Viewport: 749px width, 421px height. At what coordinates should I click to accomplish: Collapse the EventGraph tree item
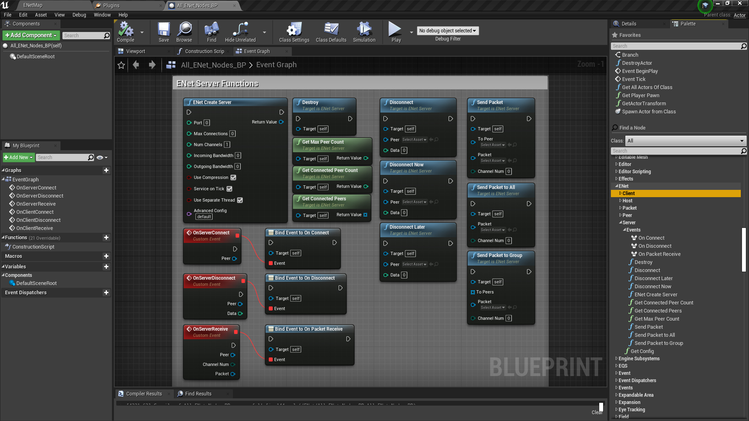coord(3,179)
